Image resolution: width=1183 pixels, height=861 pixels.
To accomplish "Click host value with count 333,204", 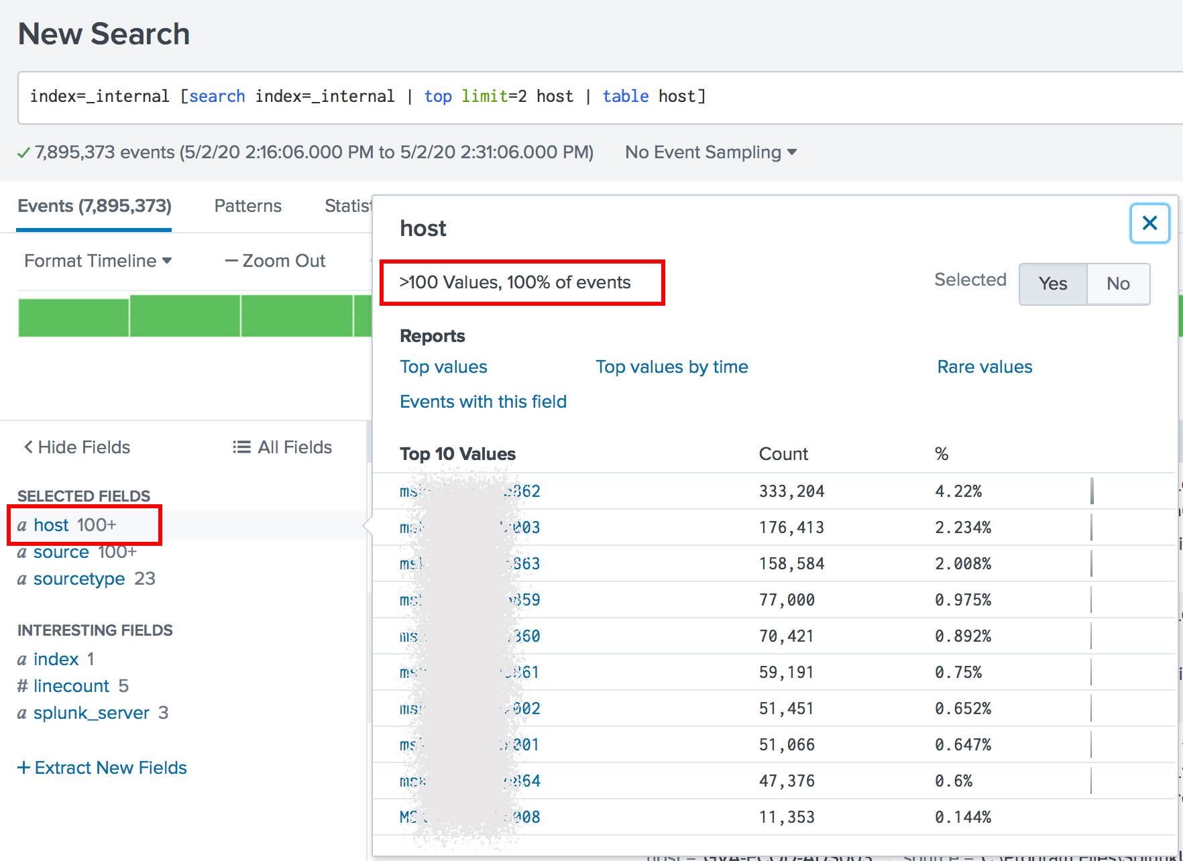I will (x=470, y=492).
